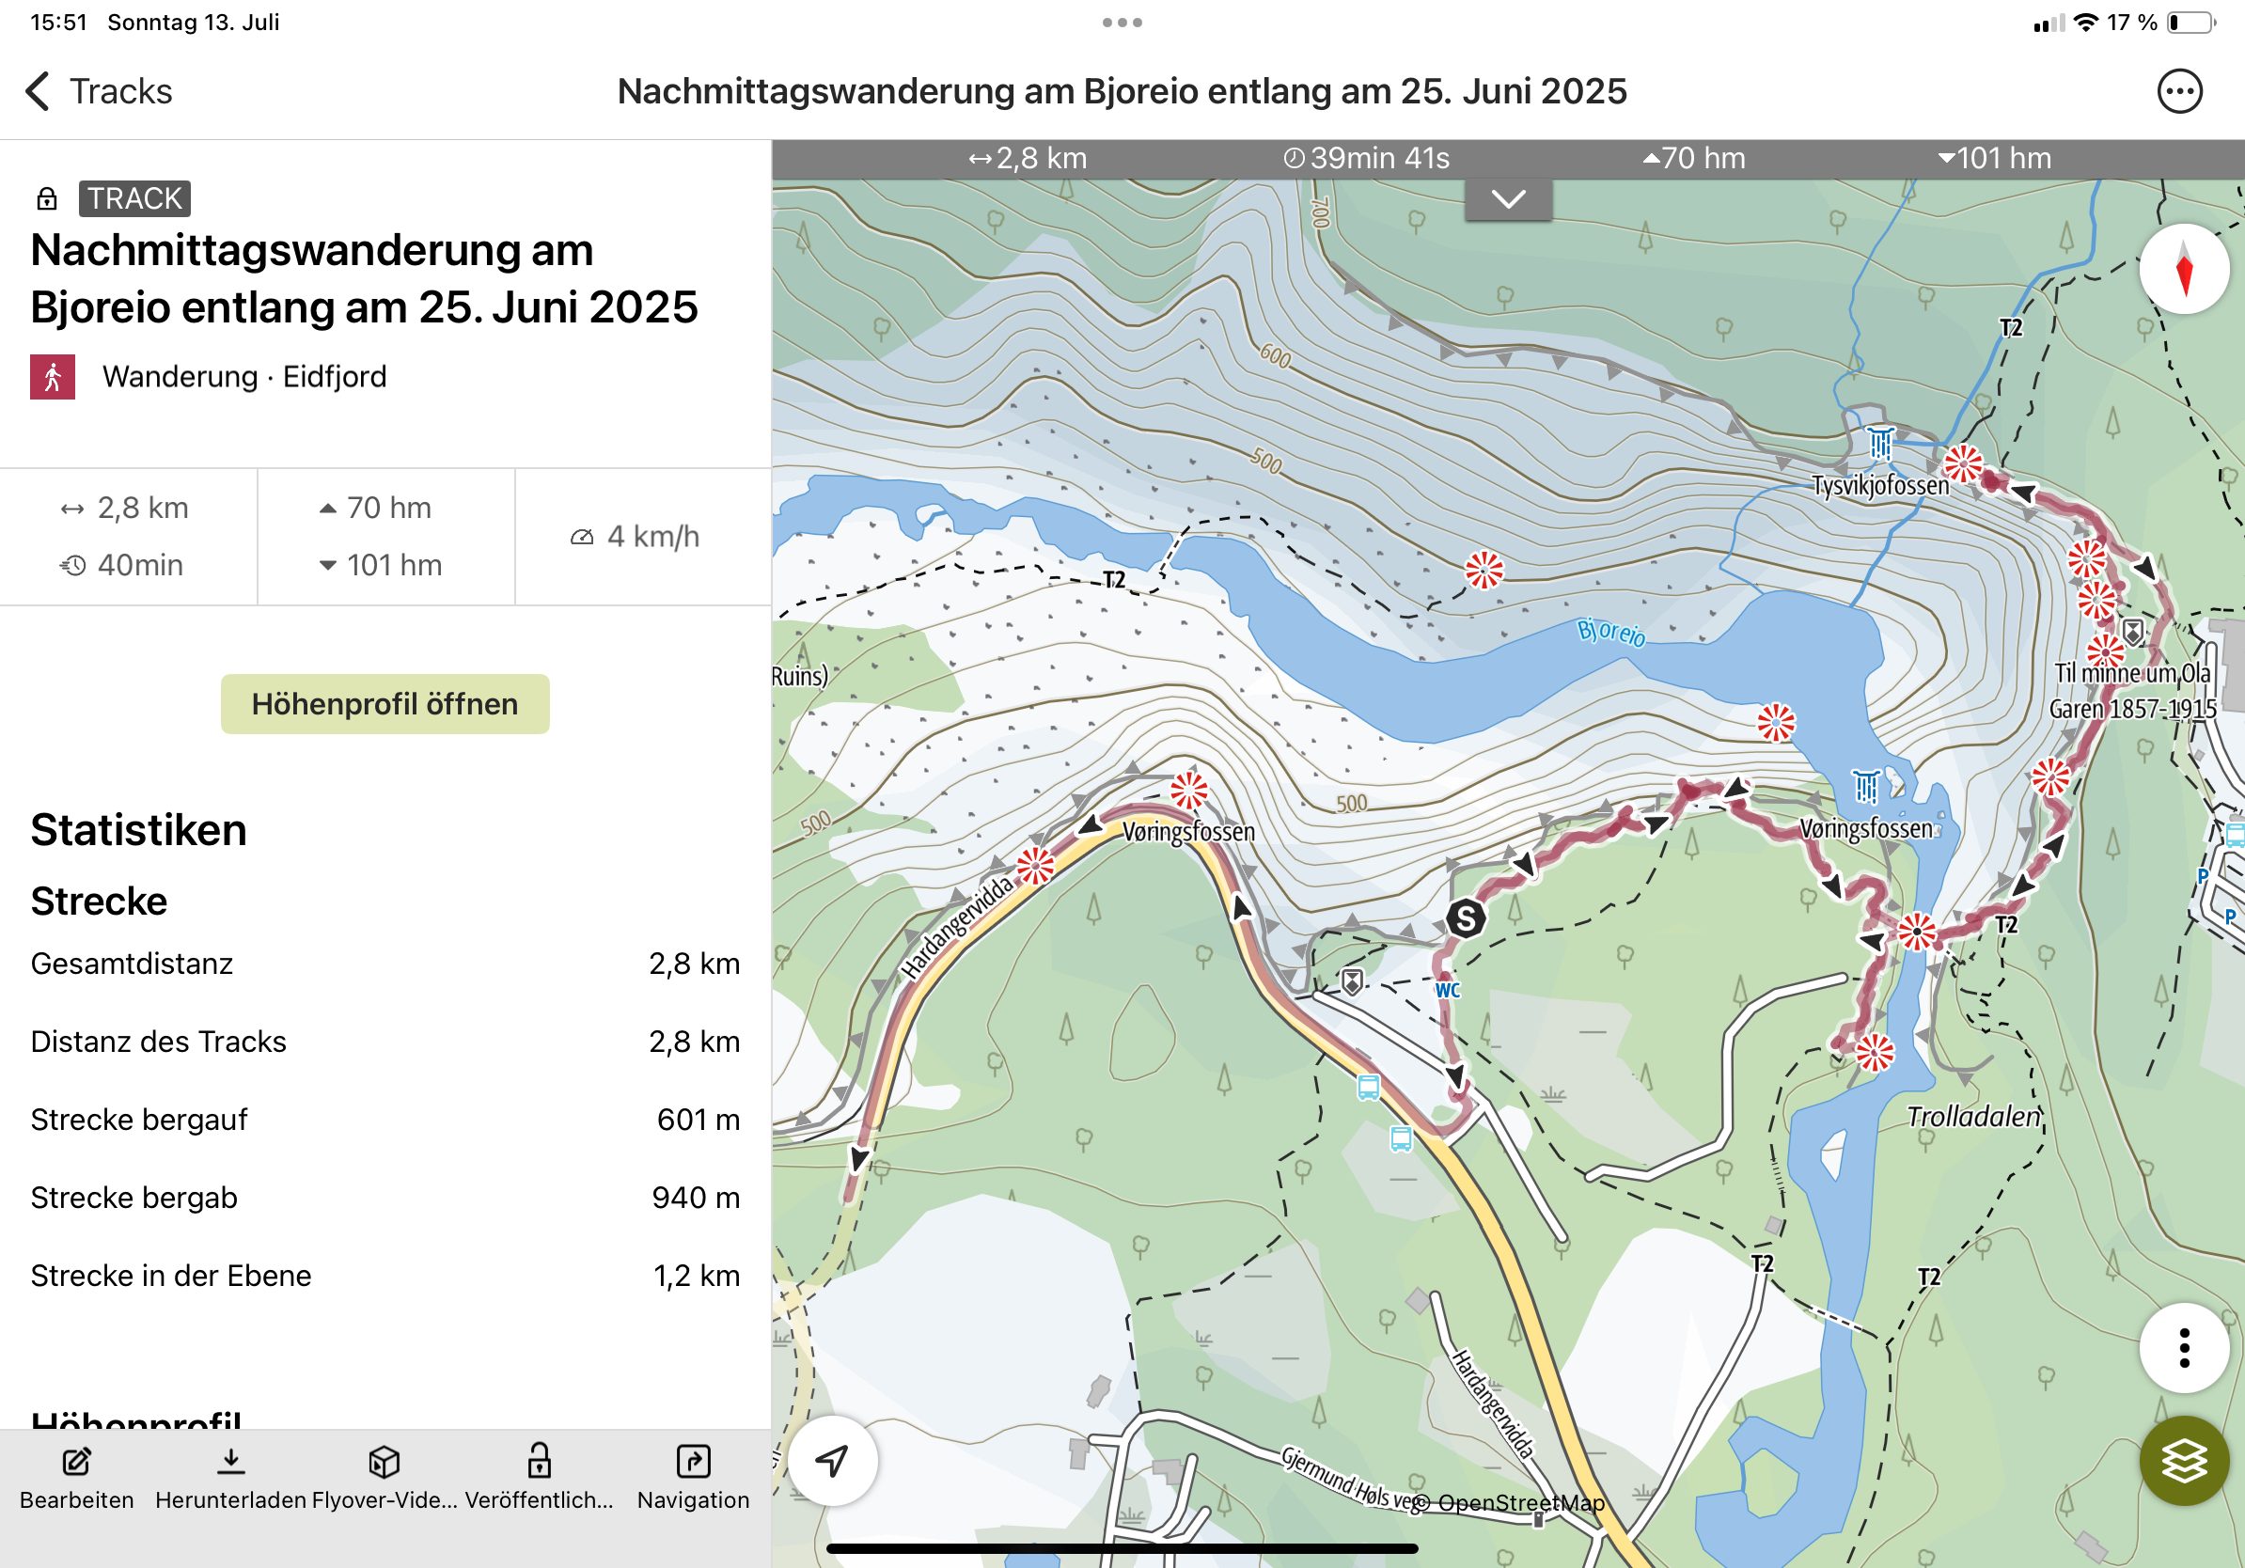
Task: Open the Bearbeiten edit icon
Action: pos(76,1462)
